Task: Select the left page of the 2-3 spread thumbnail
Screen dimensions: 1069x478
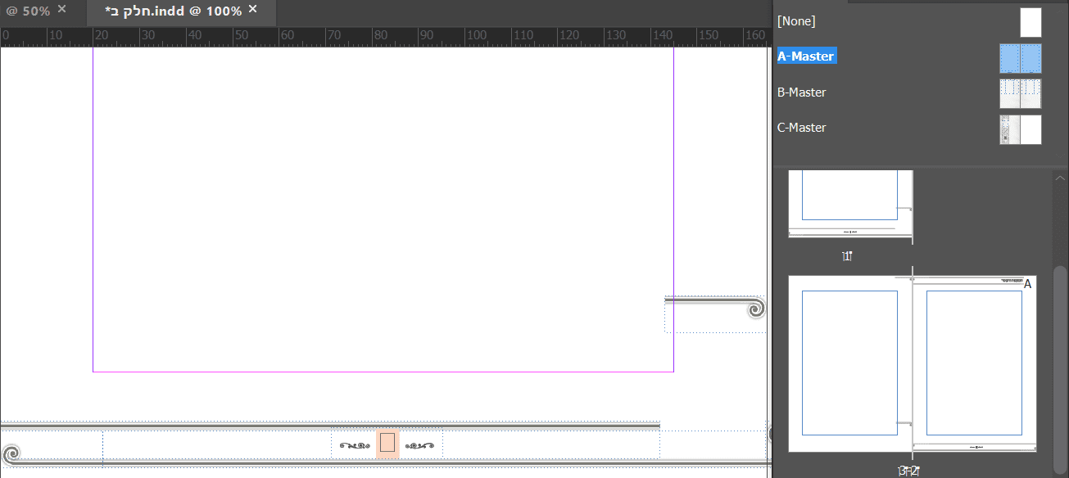Action: pos(849,363)
